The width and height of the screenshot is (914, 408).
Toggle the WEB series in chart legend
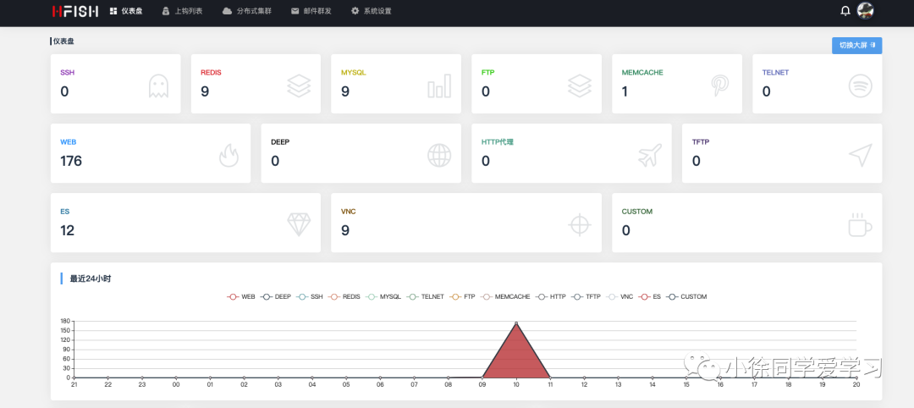(x=241, y=296)
